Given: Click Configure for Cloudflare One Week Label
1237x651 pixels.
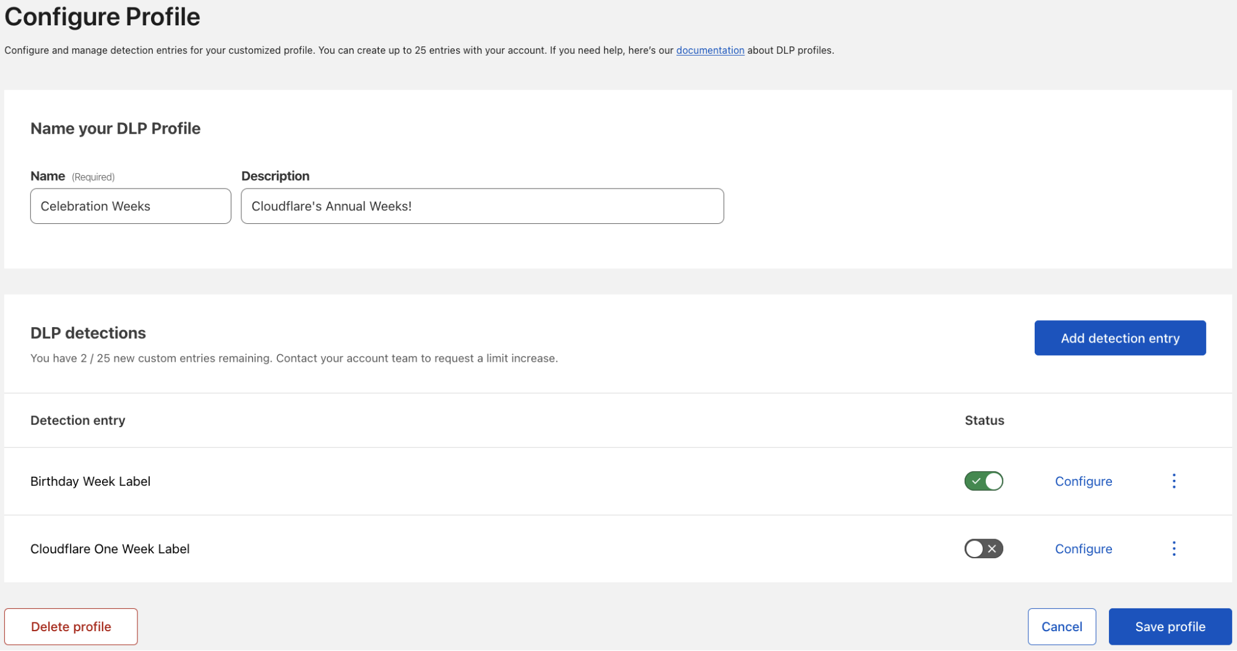Looking at the screenshot, I should pyautogui.click(x=1083, y=548).
